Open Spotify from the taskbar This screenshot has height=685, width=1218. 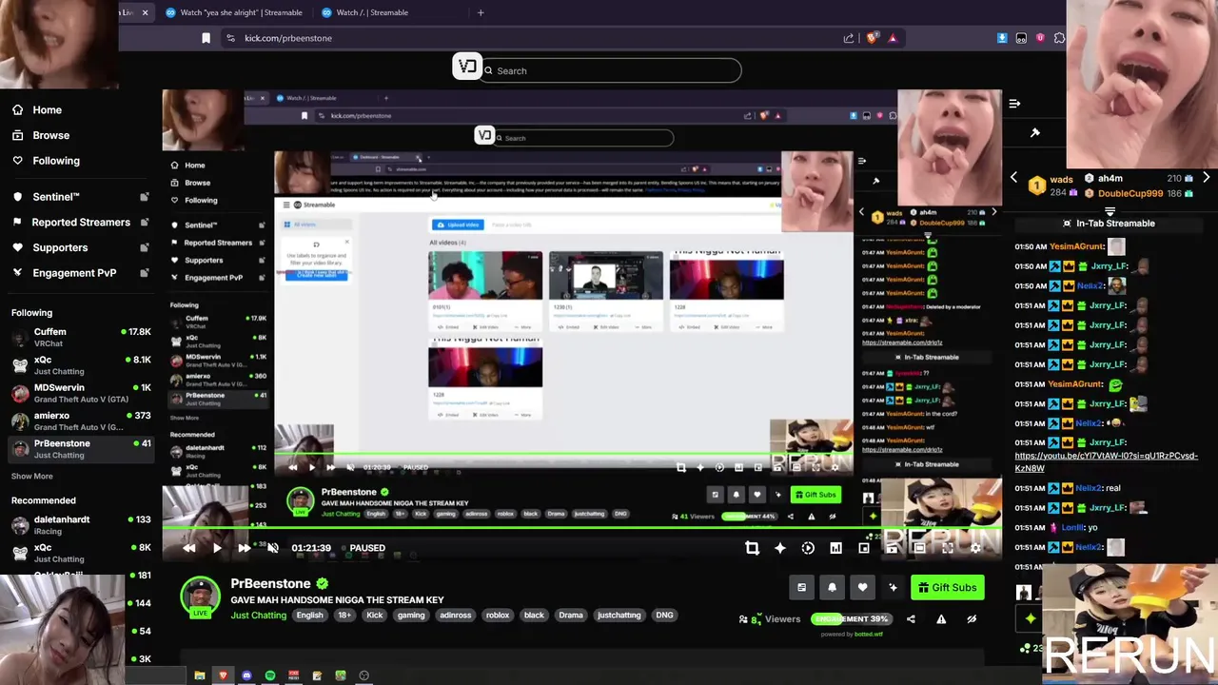pyautogui.click(x=270, y=675)
